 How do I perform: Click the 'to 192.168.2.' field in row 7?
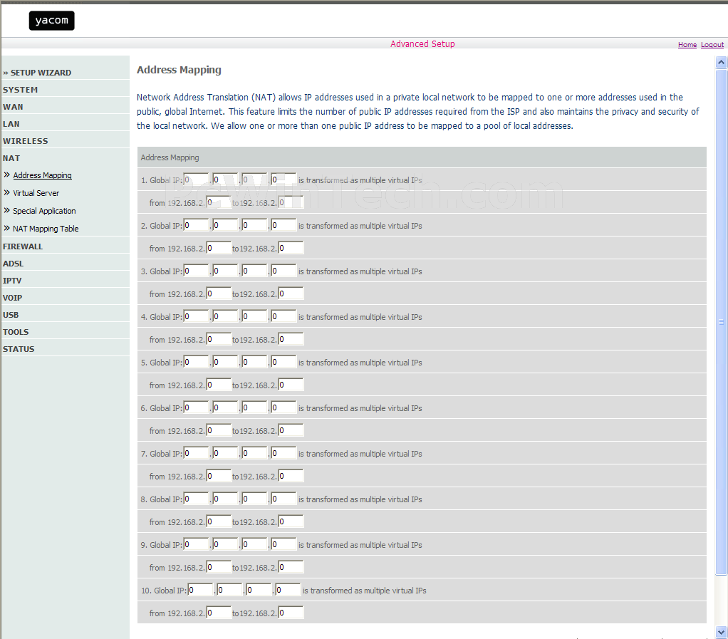click(x=291, y=476)
